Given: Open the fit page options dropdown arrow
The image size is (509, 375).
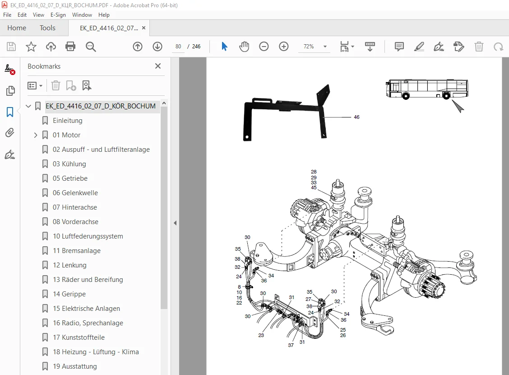Looking at the screenshot, I should [353, 47].
